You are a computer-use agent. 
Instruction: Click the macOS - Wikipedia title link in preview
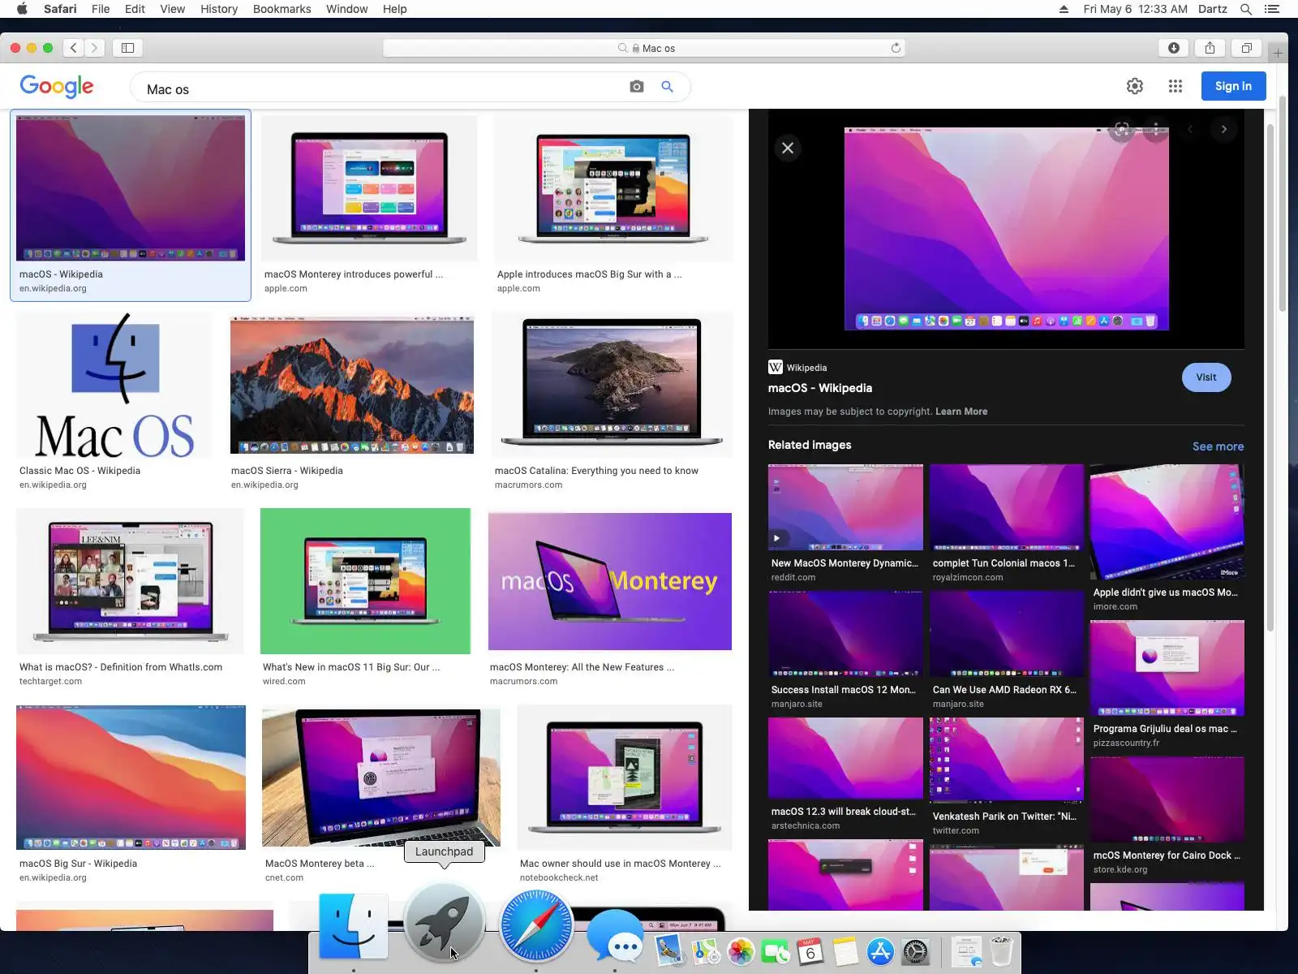tap(820, 388)
